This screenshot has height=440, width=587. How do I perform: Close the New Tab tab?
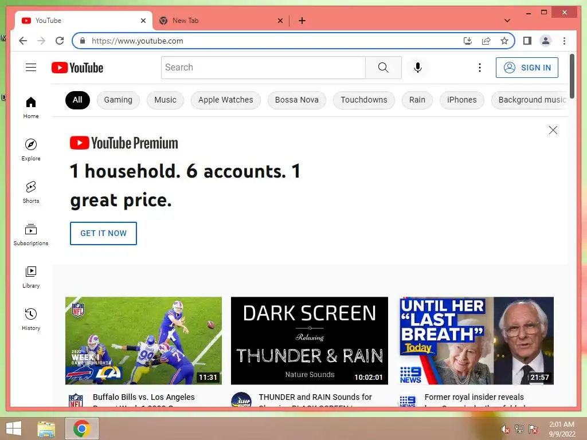[x=280, y=21]
